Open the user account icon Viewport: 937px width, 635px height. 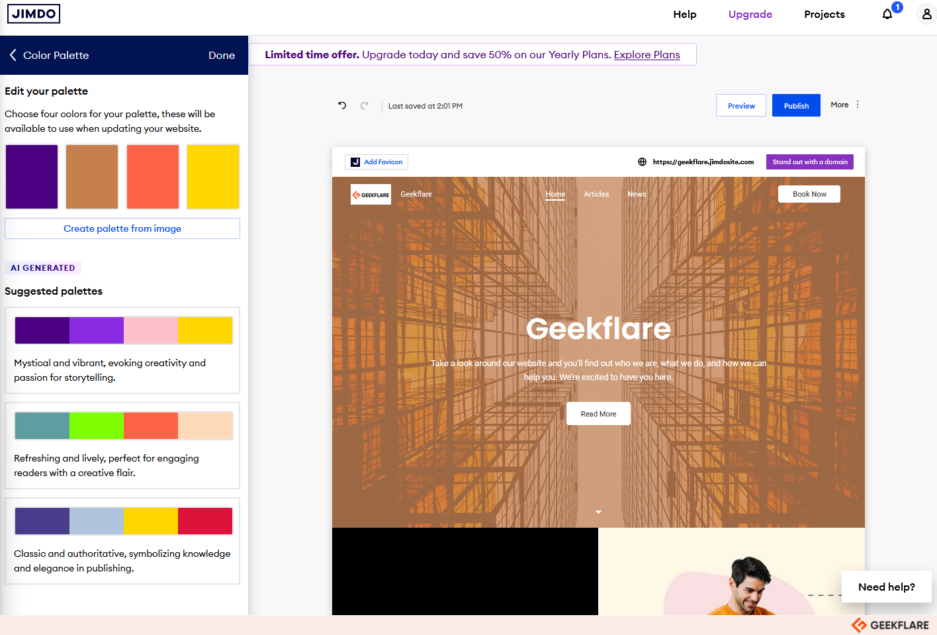(926, 14)
